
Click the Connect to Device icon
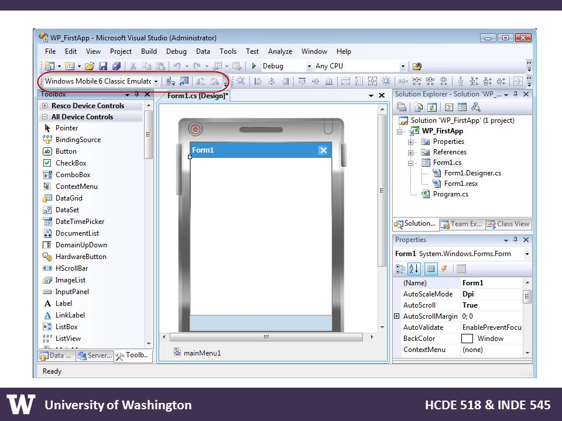170,82
